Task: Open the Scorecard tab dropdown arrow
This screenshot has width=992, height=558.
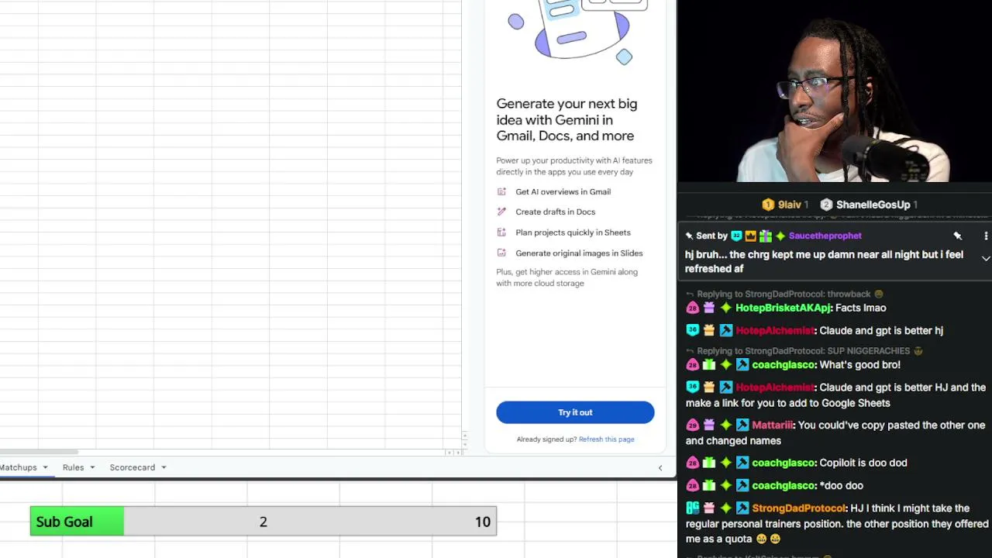Action: coord(164,467)
